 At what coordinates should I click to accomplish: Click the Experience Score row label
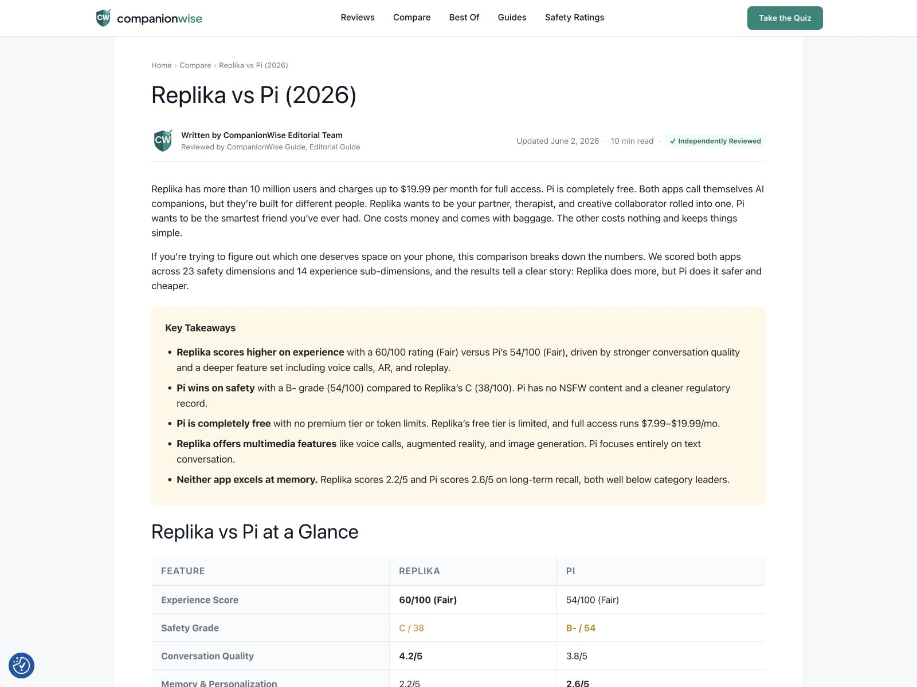coord(199,600)
